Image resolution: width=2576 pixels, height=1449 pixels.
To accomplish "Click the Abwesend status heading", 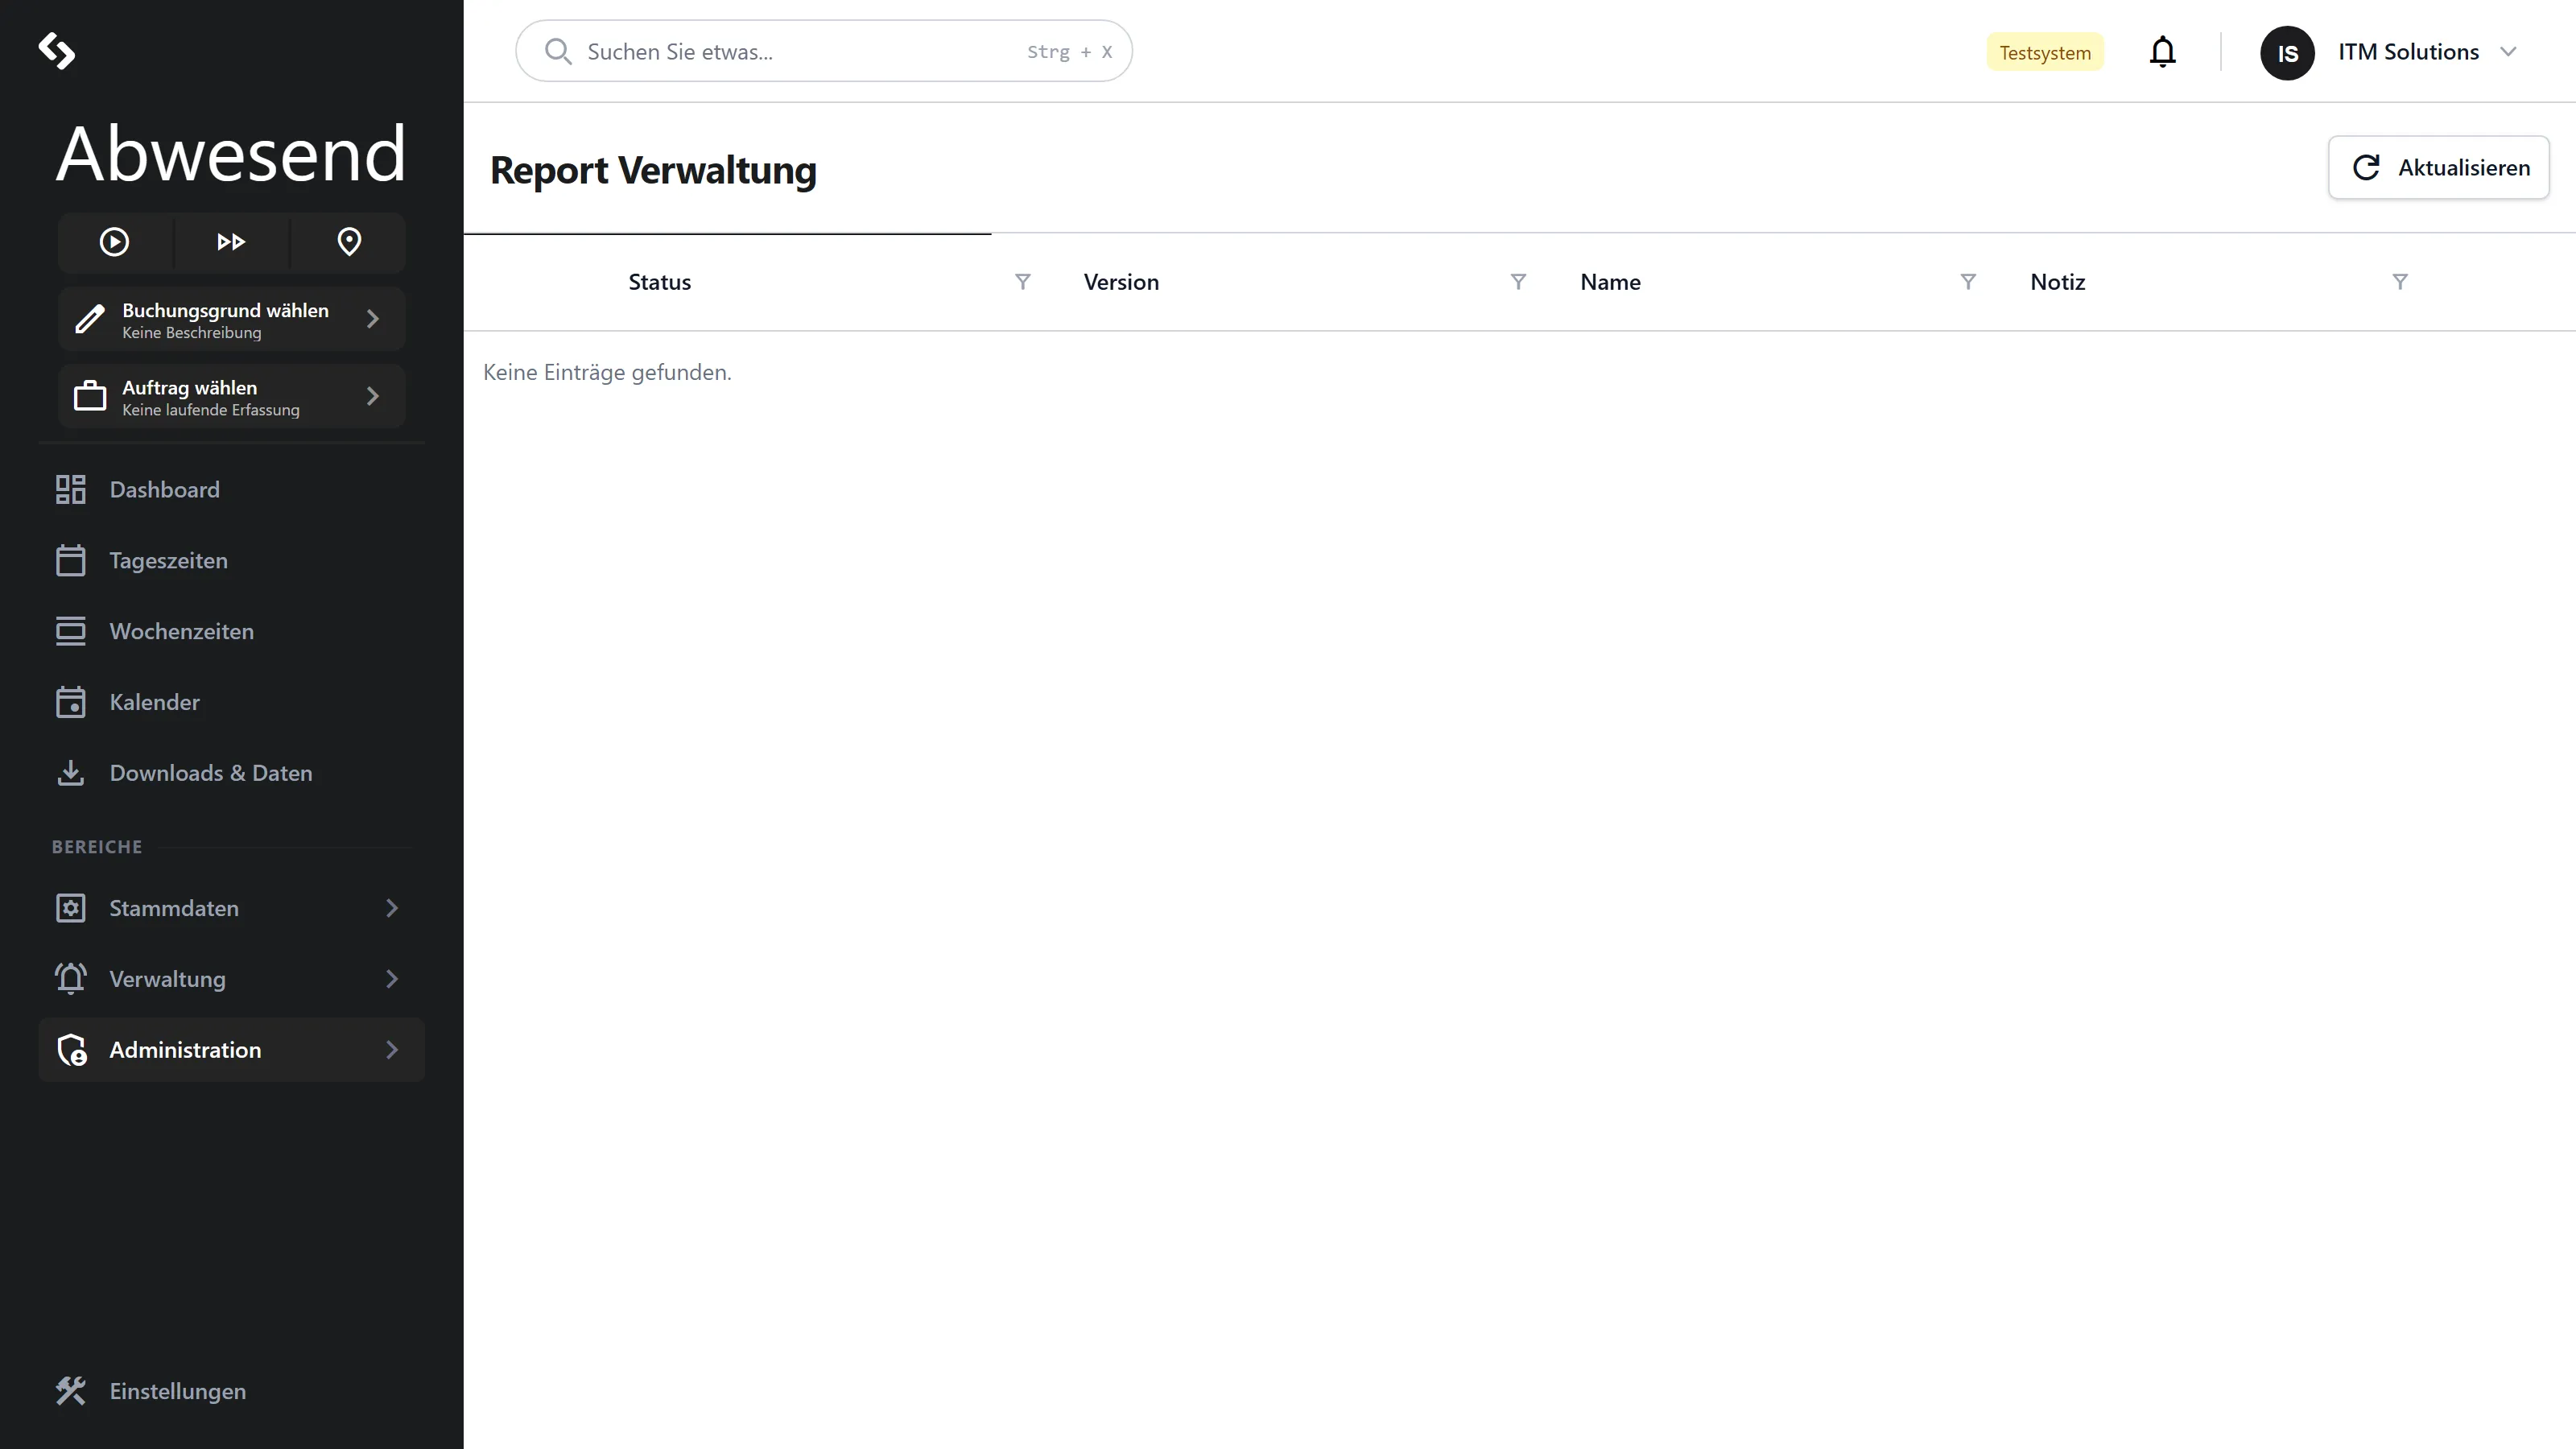I will click(x=231, y=154).
